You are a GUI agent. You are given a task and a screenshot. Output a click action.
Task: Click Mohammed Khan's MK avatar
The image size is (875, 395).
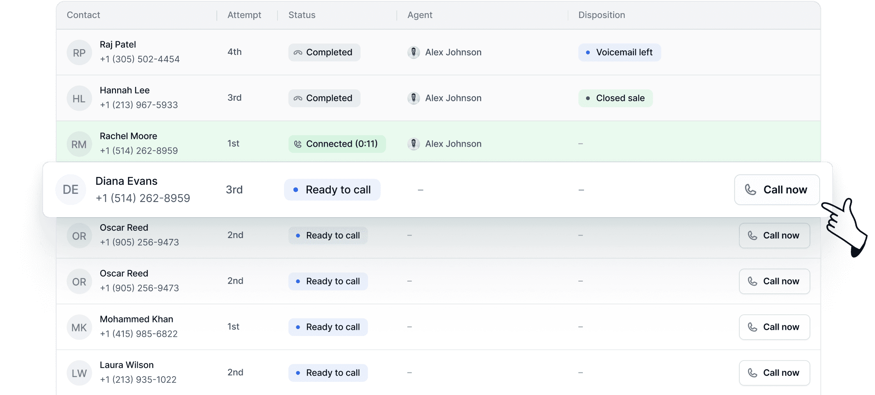(x=79, y=327)
